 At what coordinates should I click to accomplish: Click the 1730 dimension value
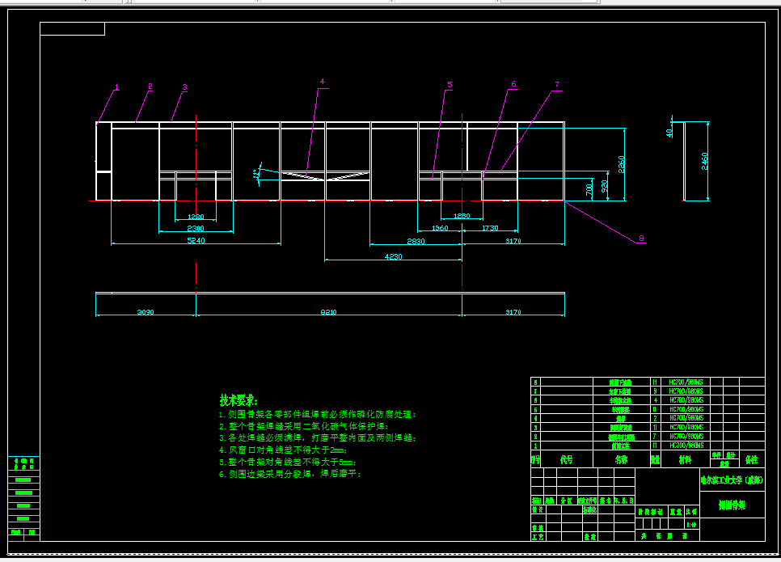490,228
